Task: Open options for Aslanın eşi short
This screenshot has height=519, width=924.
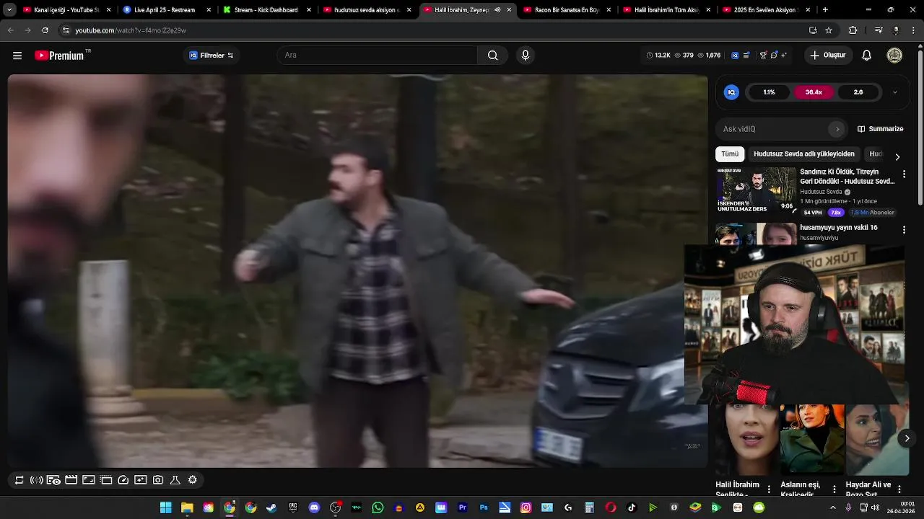Action: click(834, 489)
